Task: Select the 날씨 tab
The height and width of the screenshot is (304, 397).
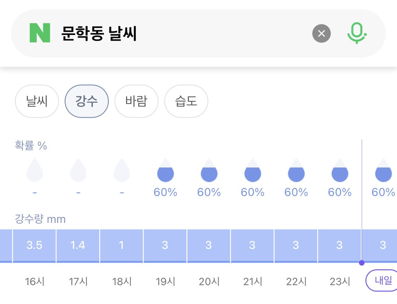Action: pos(37,101)
